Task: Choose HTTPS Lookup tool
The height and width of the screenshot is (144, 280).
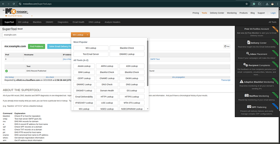Action: [132, 97]
